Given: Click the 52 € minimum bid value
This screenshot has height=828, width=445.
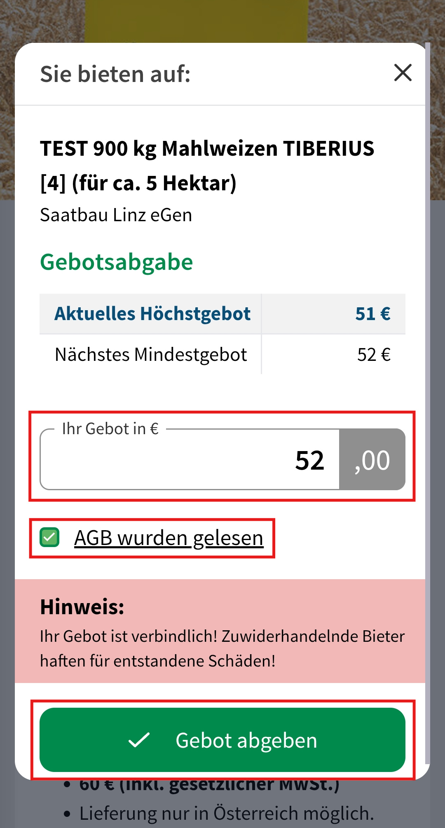Looking at the screenshot, I should (374, 355).
